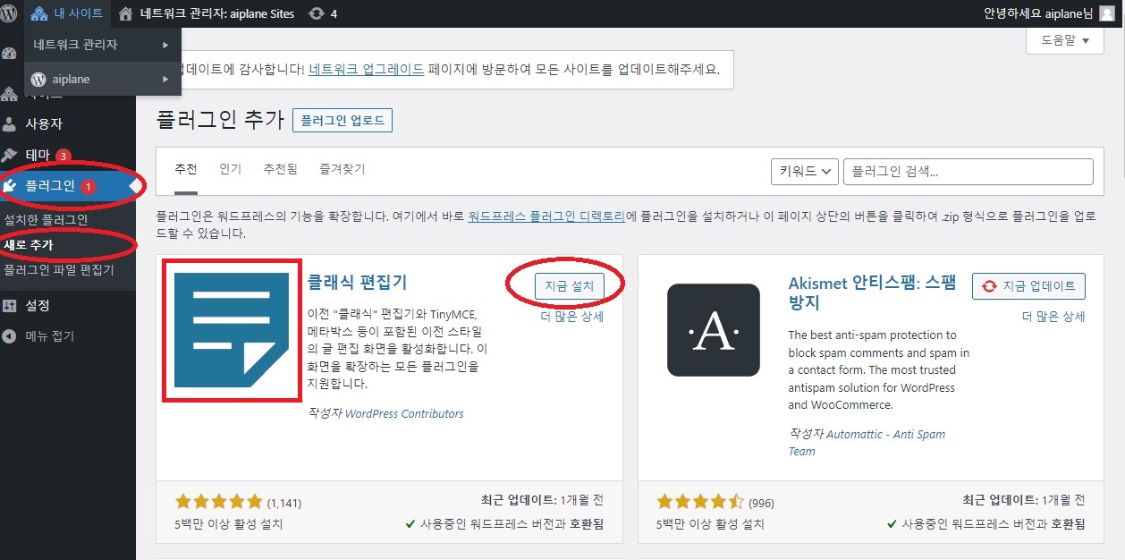Click the house icon beside 네트워크 관리자

[125, 13]
